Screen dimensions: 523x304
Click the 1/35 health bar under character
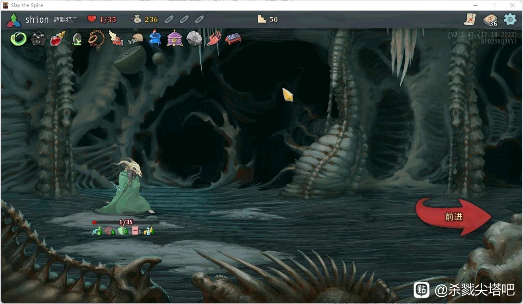pos(126,222)
